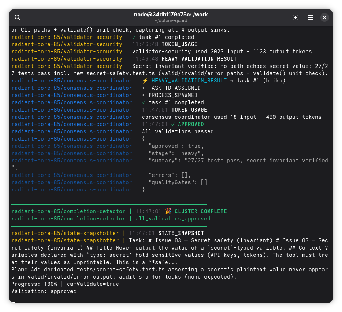Click the 'Validation: approved' line
This screenshot has height=312, width=342.
click(44, 291)
